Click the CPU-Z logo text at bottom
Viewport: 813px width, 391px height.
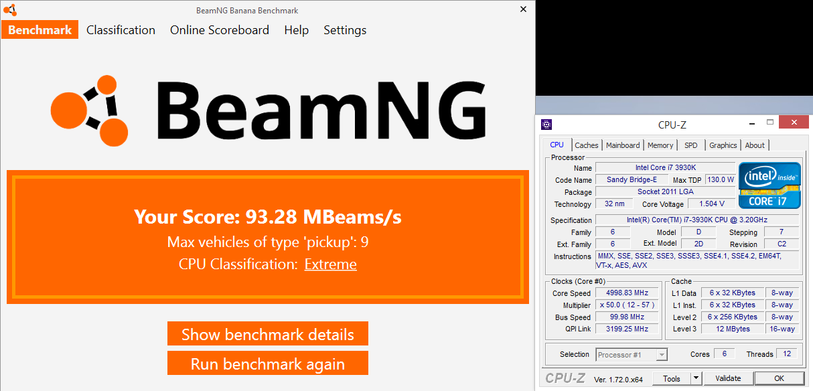point(566,378)
